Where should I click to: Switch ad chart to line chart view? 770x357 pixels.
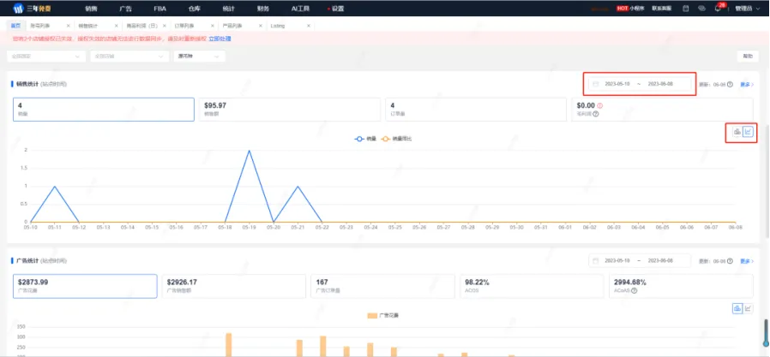pyautogui.click(x=748, y=308)
